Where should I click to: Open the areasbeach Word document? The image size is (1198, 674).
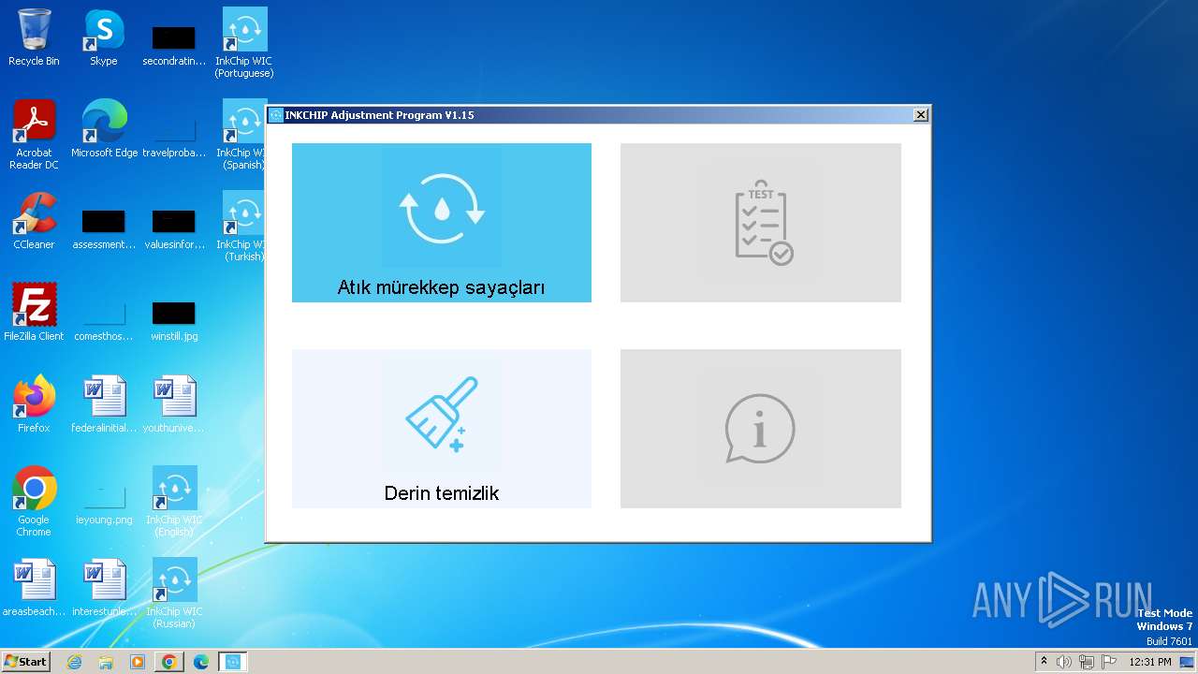click(x=34, y=588)
